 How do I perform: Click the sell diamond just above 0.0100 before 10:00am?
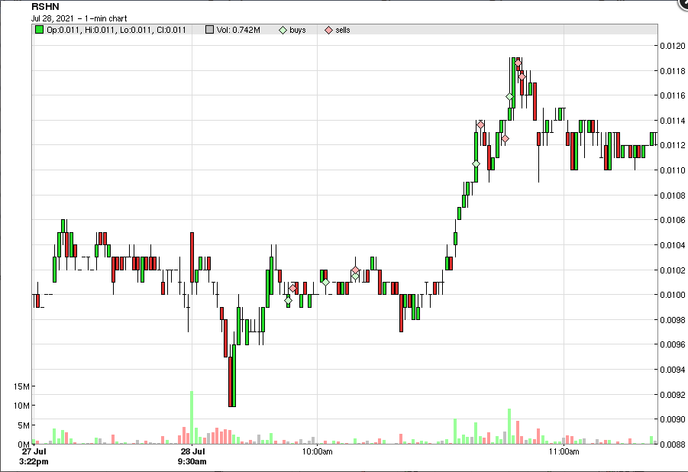coord(292,288)
